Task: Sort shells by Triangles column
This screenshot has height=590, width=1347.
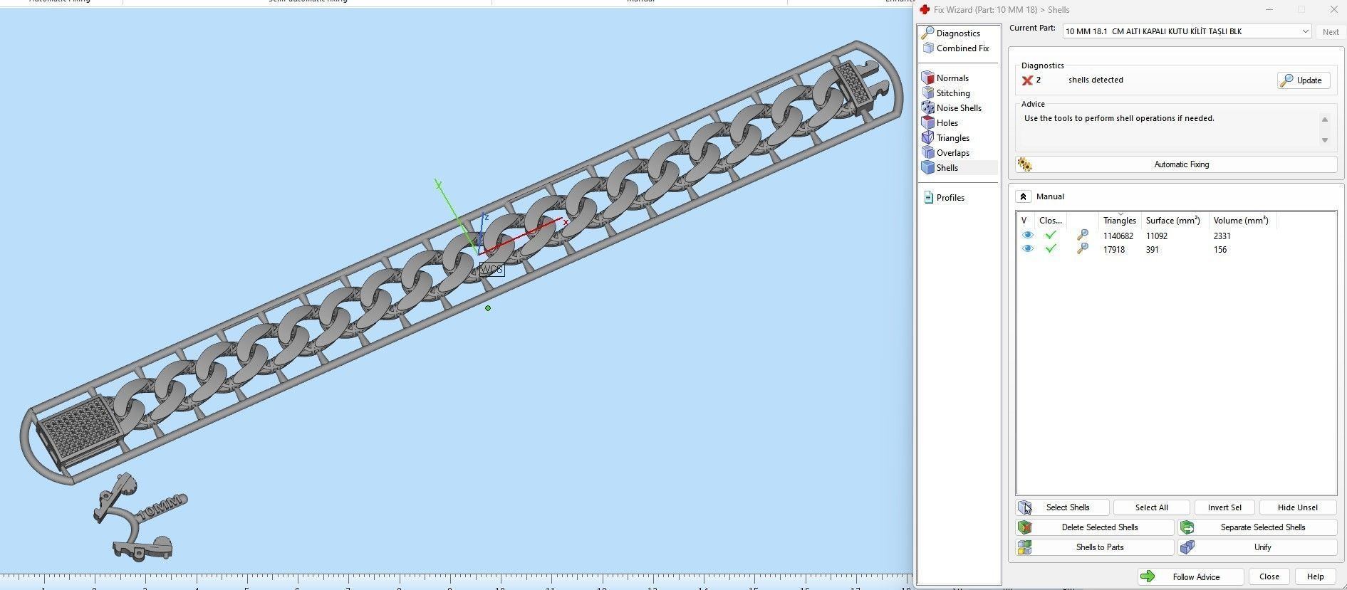Action: 1120,221
